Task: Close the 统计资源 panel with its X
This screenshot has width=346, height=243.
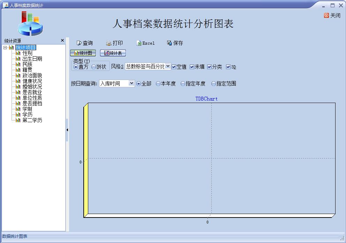Action: [x=62, y=40]
